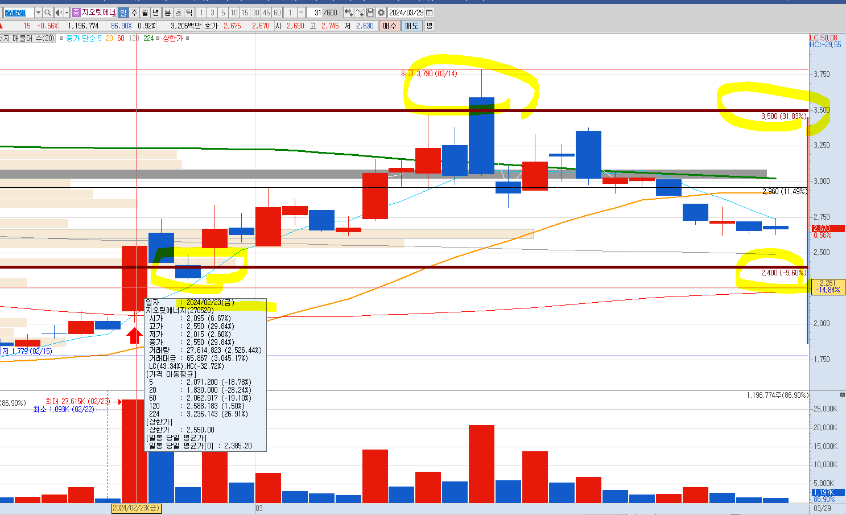Click the 평 button beside 매도

tap(430, 26)
